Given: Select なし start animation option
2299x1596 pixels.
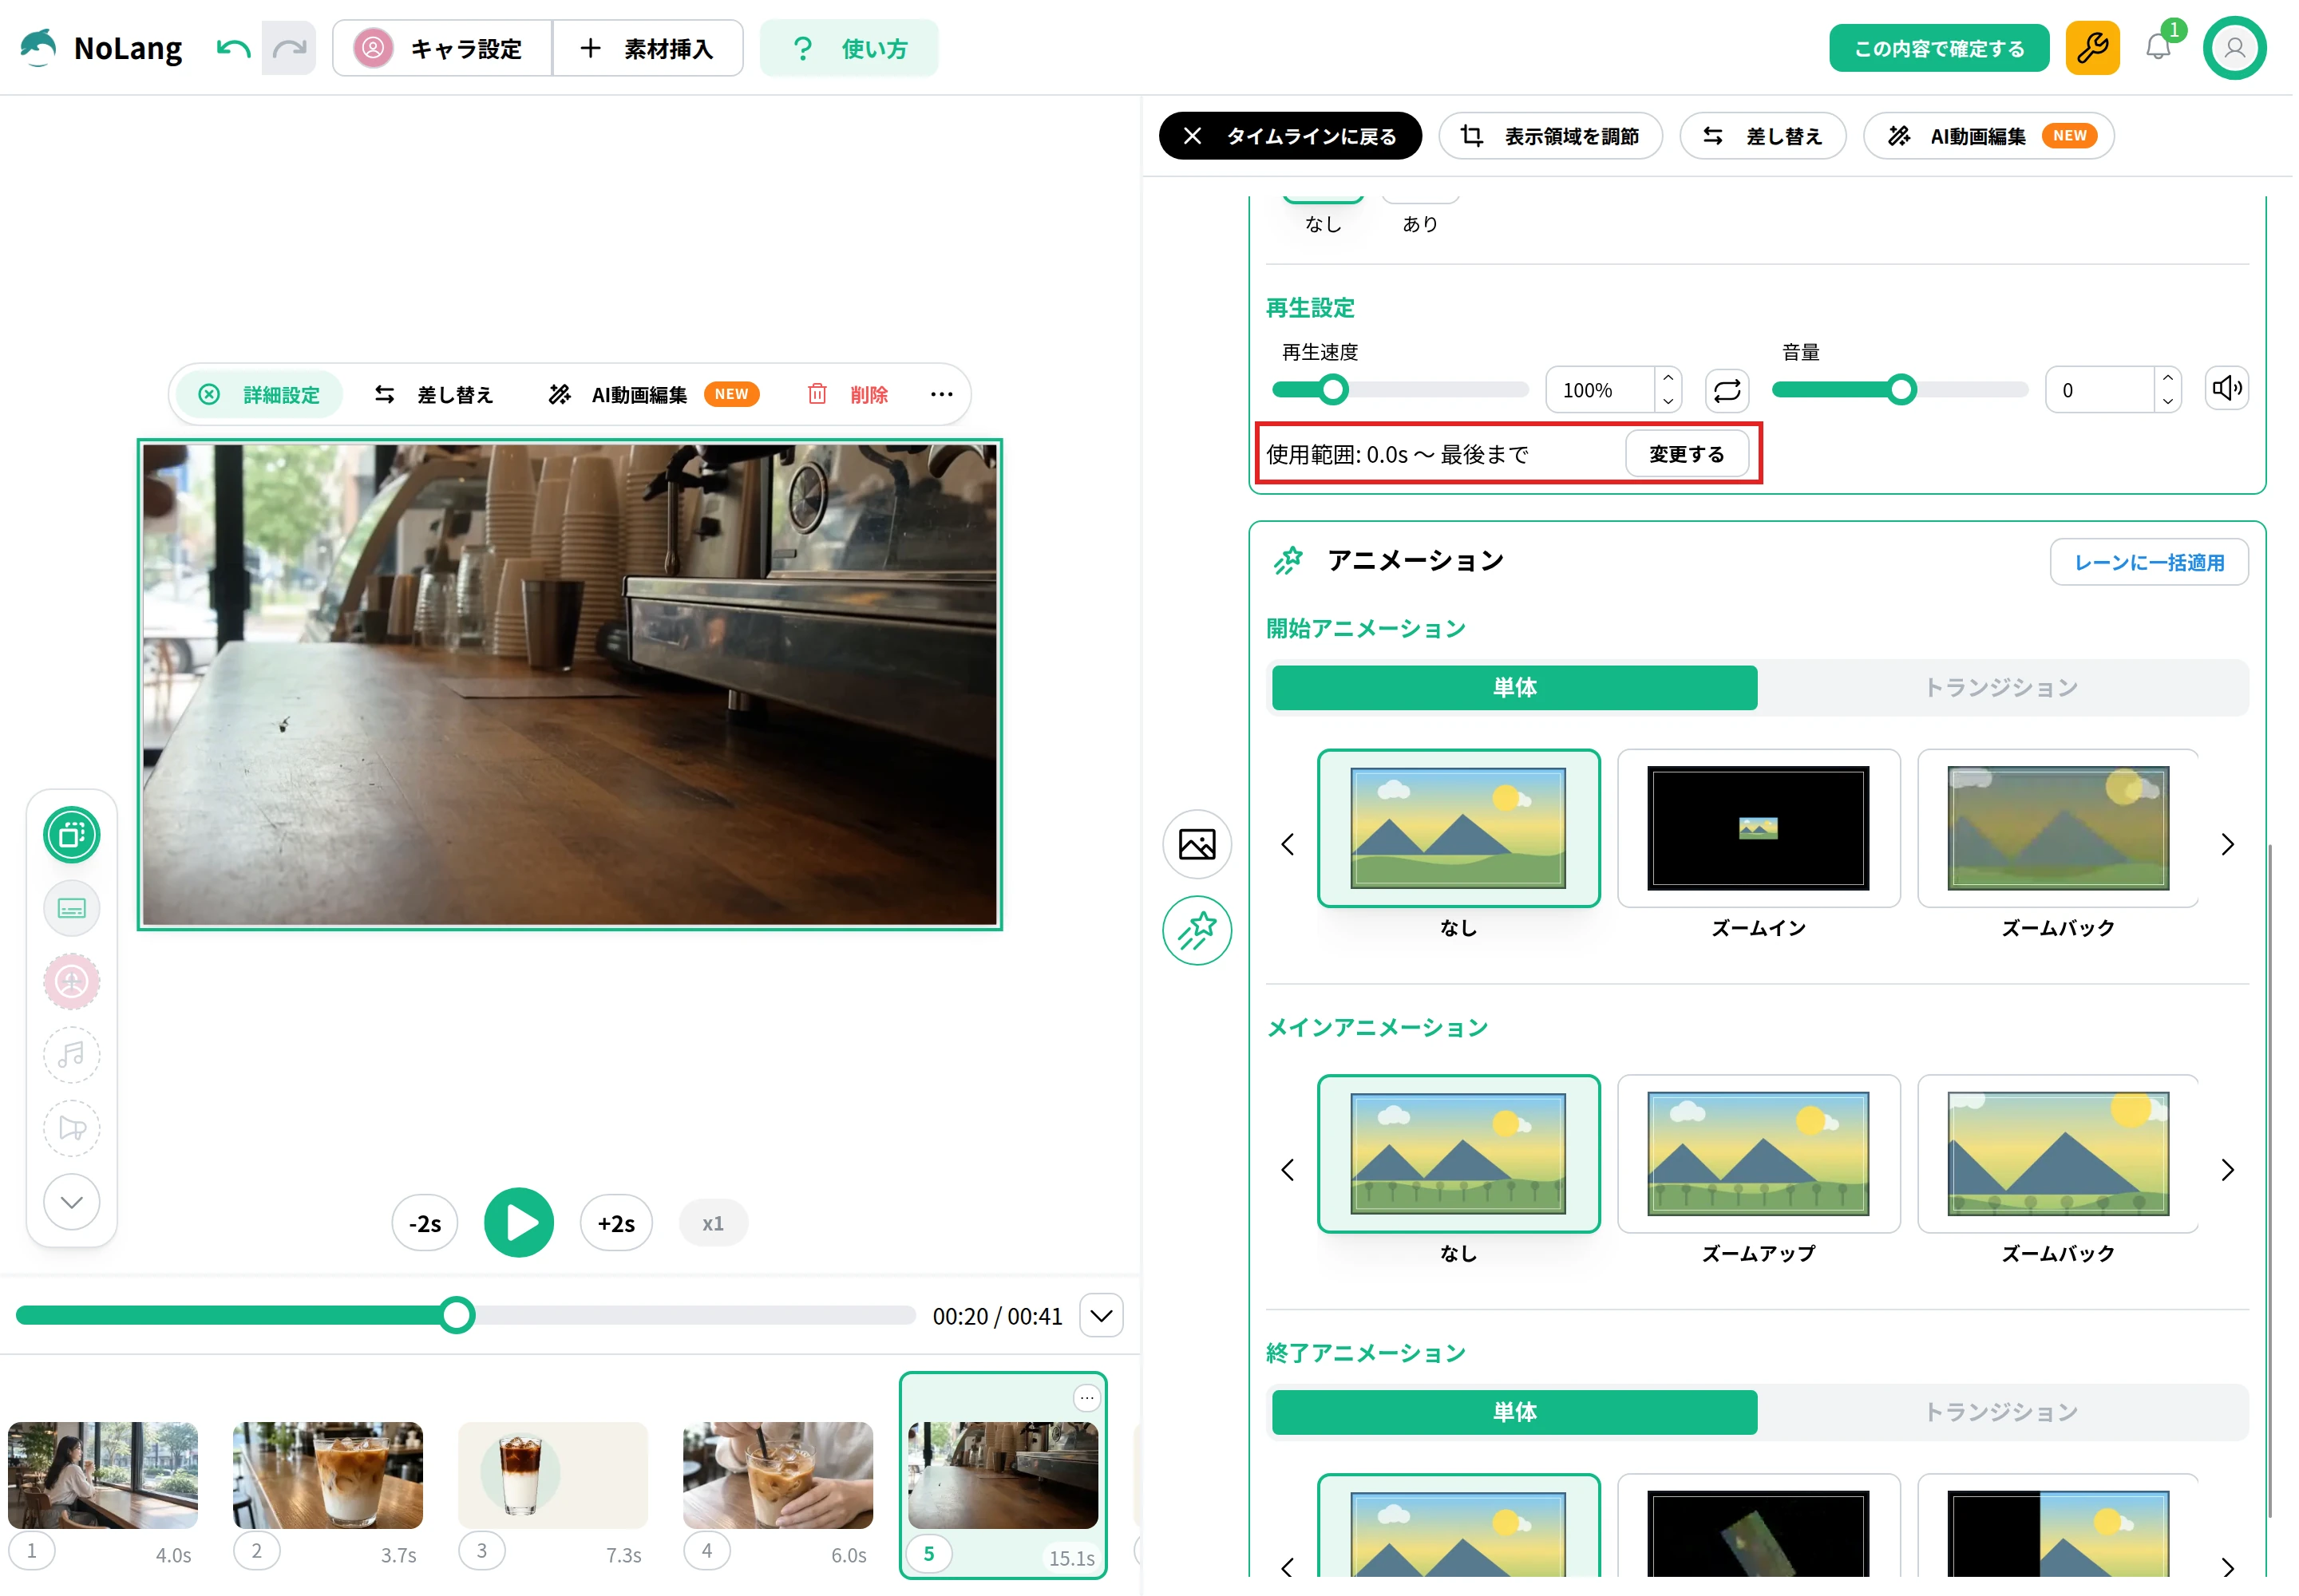Looking at the screenshot, I should click(1458, 828).
